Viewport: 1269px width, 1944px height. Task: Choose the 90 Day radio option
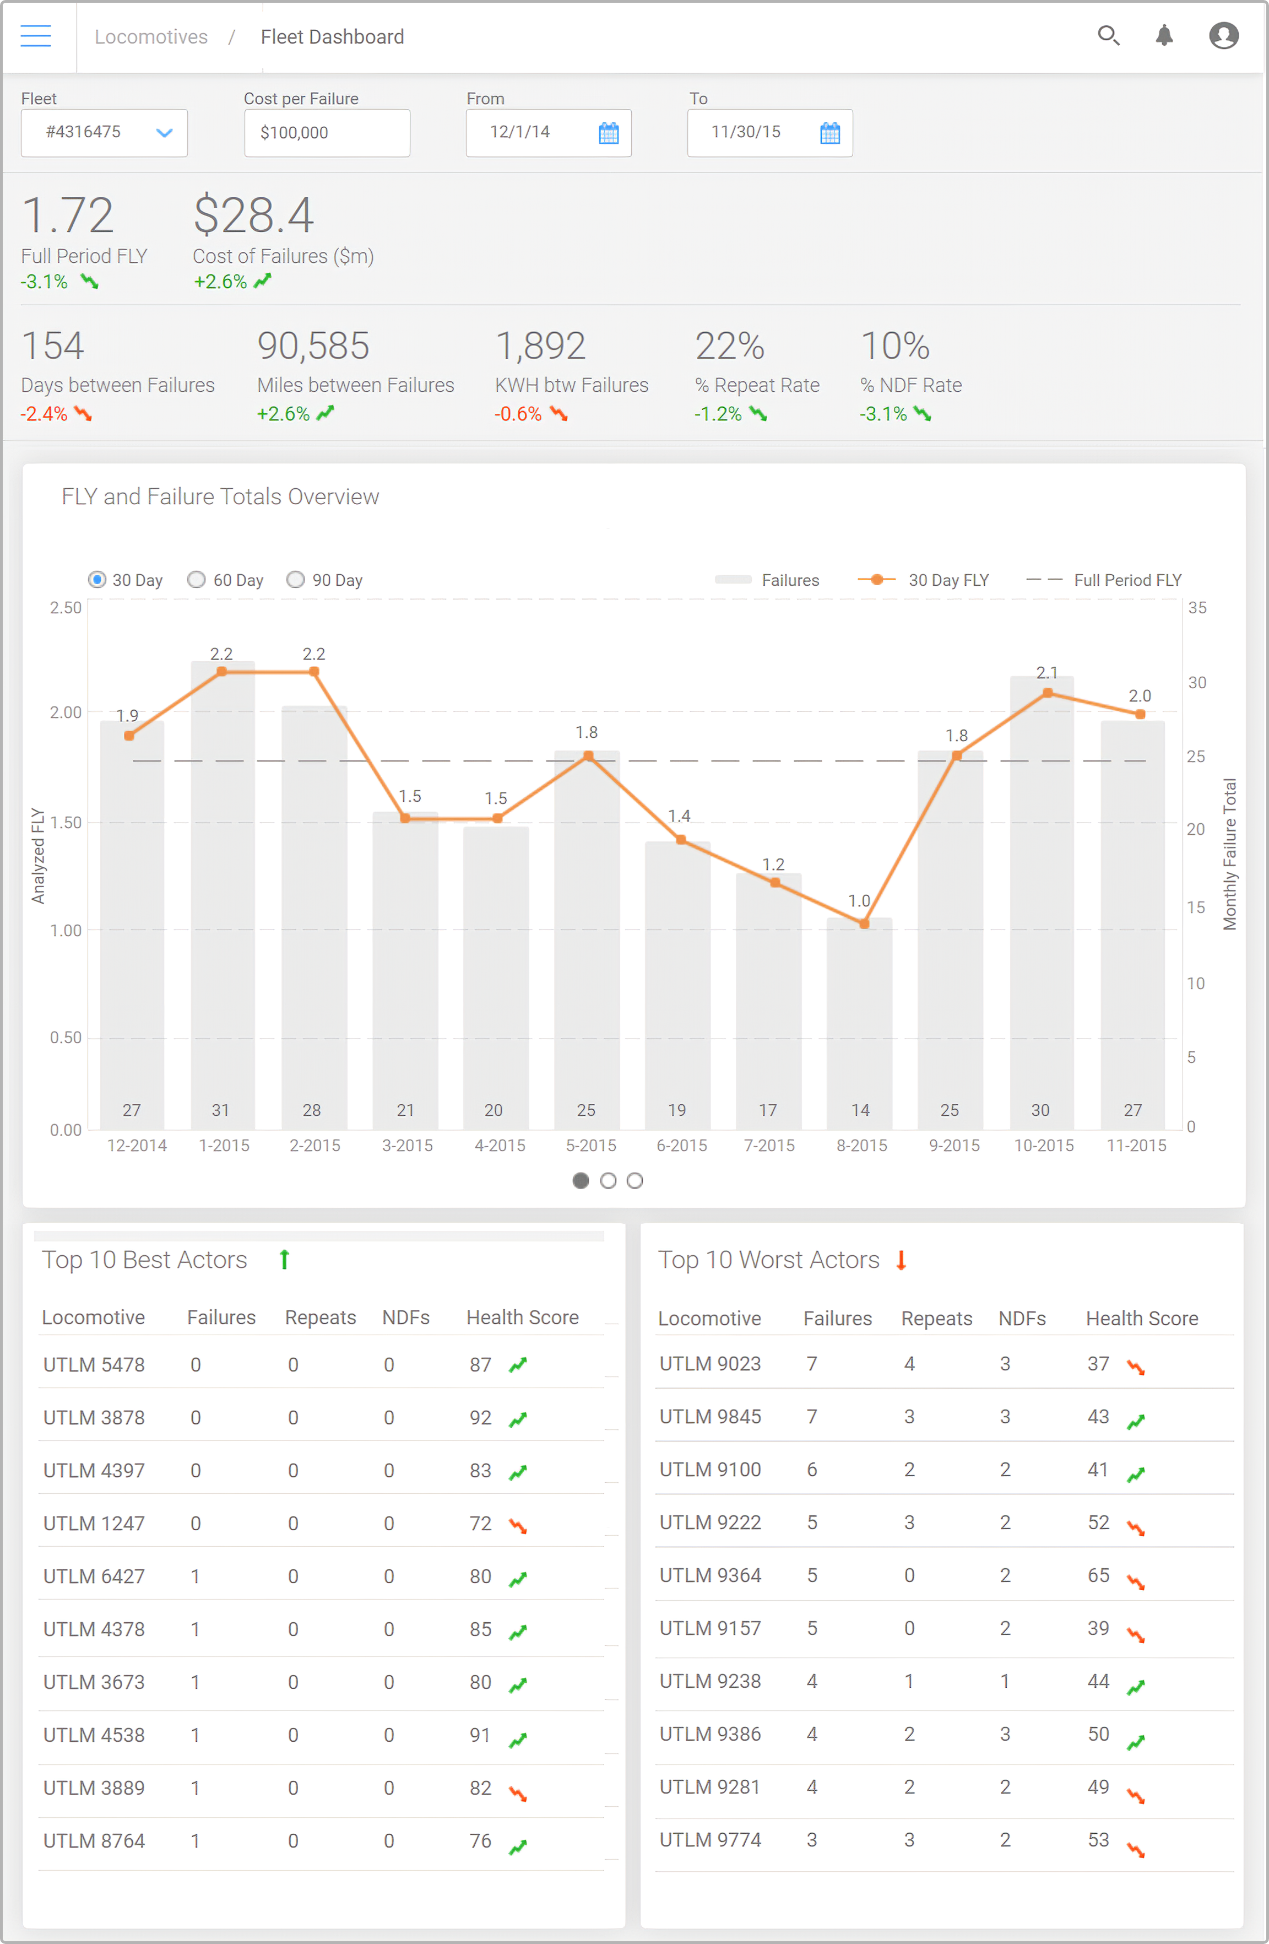296,579
